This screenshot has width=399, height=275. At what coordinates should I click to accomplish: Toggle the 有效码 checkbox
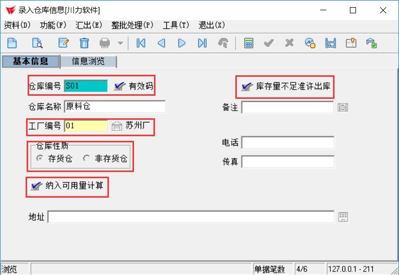120,86
